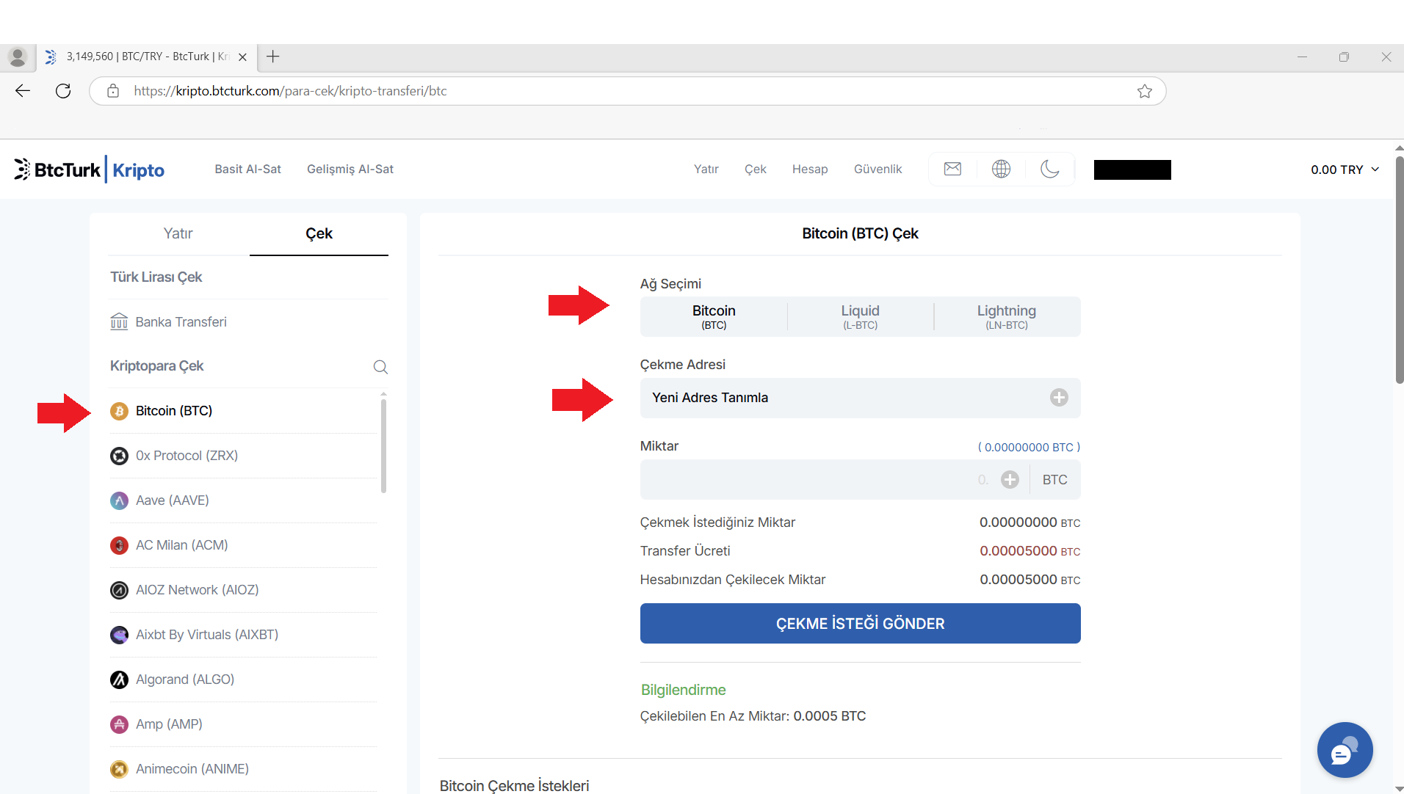The height and width of the screenshot is (794, 1404).
Task: Select the Liquid (L-BTC) network
Action: pyautogui.click(x=860, y=317)
